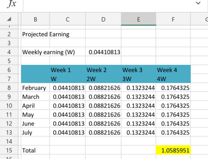Select March Week 2 value 0.08821626
The image size is (208, 159).
[103, 97]
